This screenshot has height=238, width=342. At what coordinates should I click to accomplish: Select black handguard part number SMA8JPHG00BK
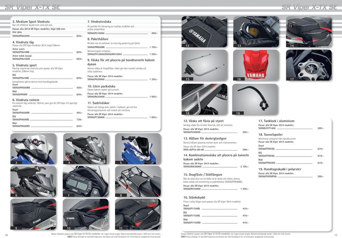pyautogui.click(x=21, y=88)
